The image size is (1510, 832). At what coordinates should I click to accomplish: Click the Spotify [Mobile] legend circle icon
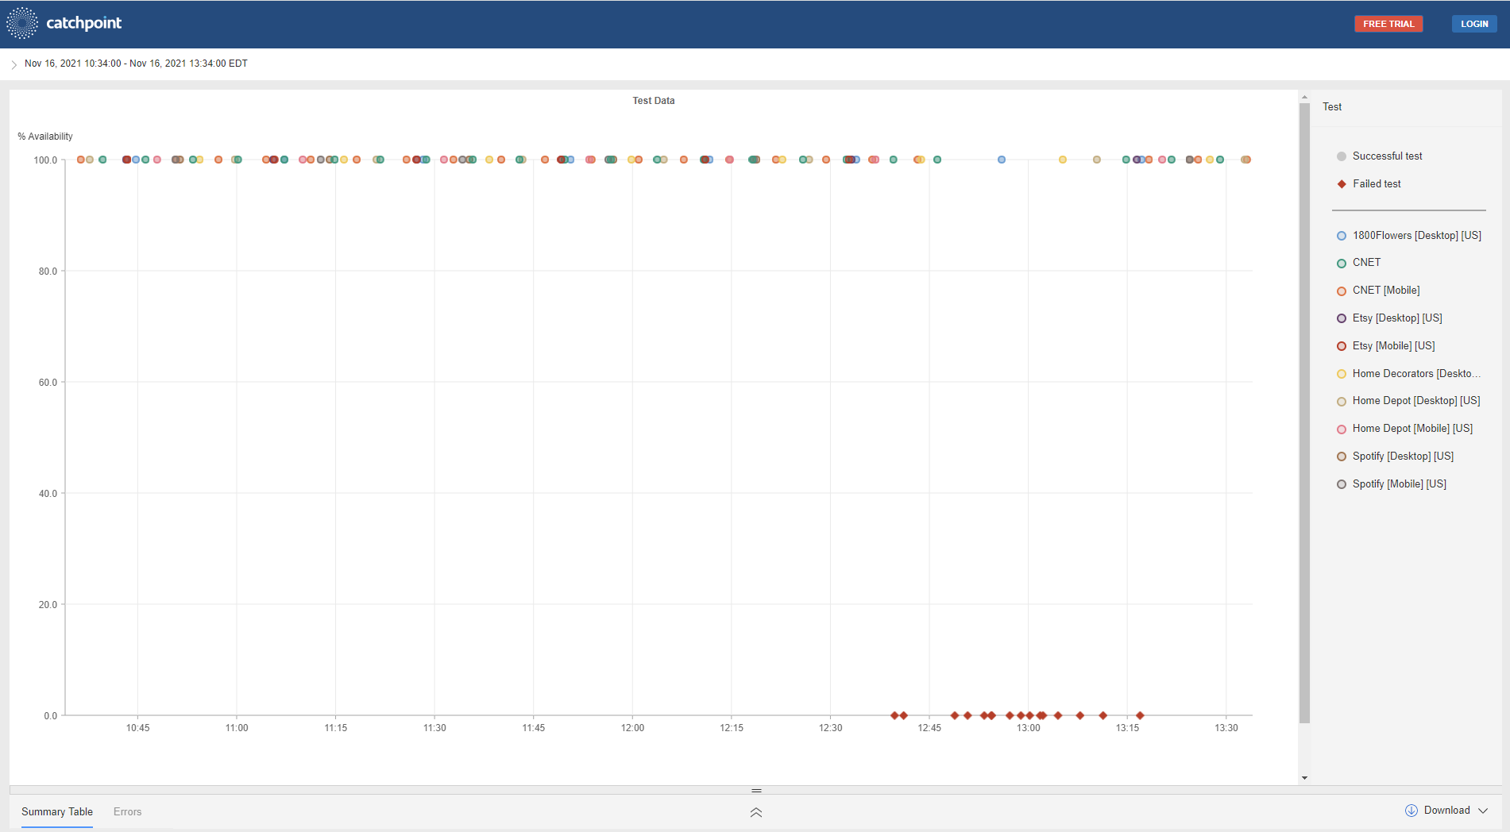[x=1342, y=484]
